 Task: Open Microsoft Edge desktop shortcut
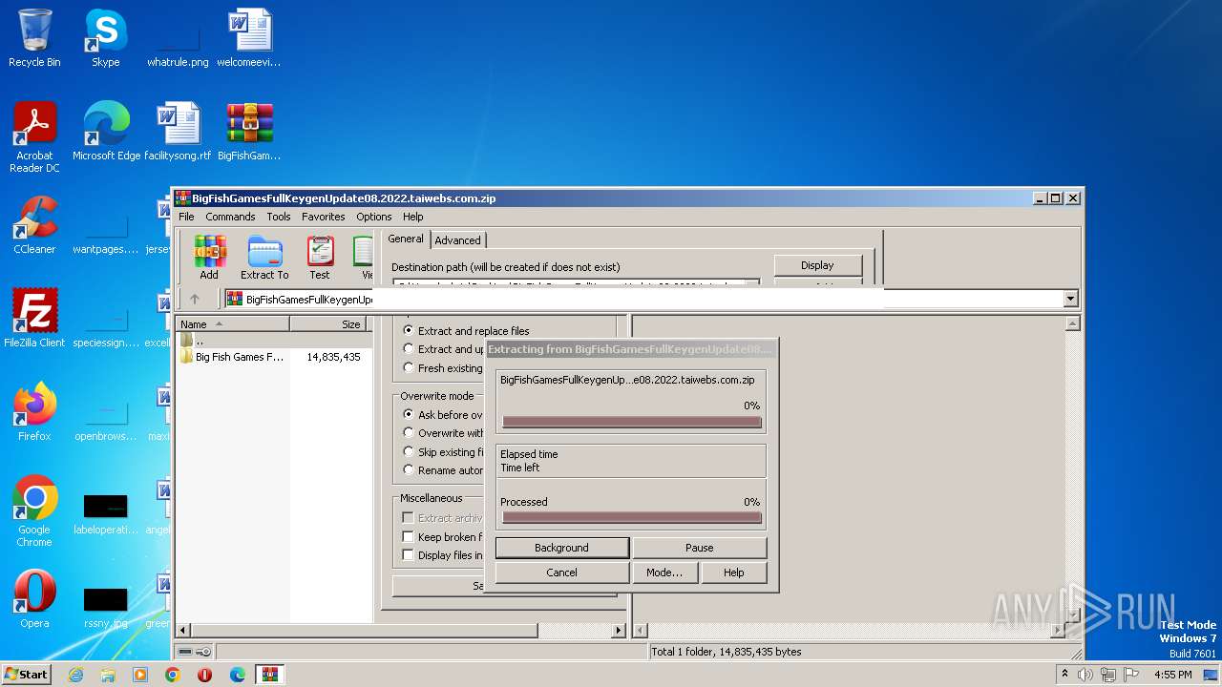click(x=106, y=132)
